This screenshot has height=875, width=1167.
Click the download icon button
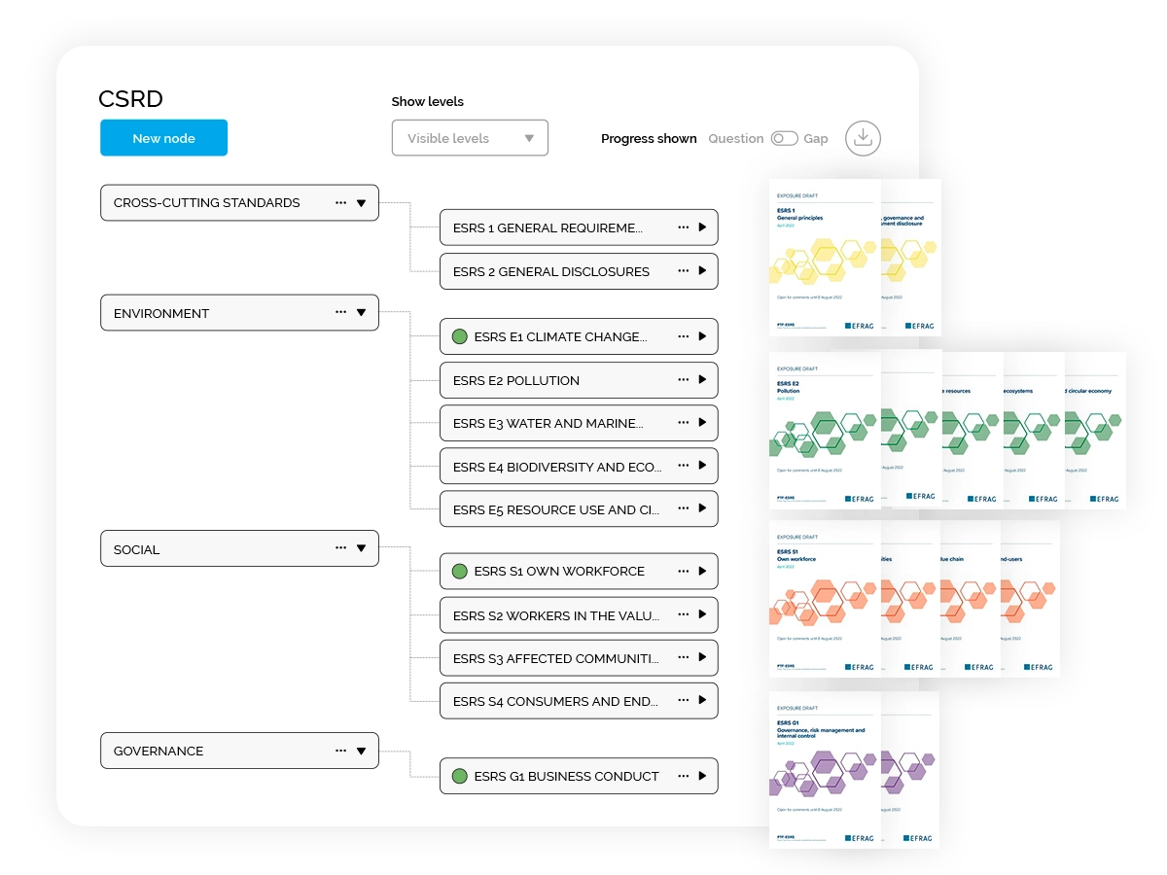[x=863, y=138]
